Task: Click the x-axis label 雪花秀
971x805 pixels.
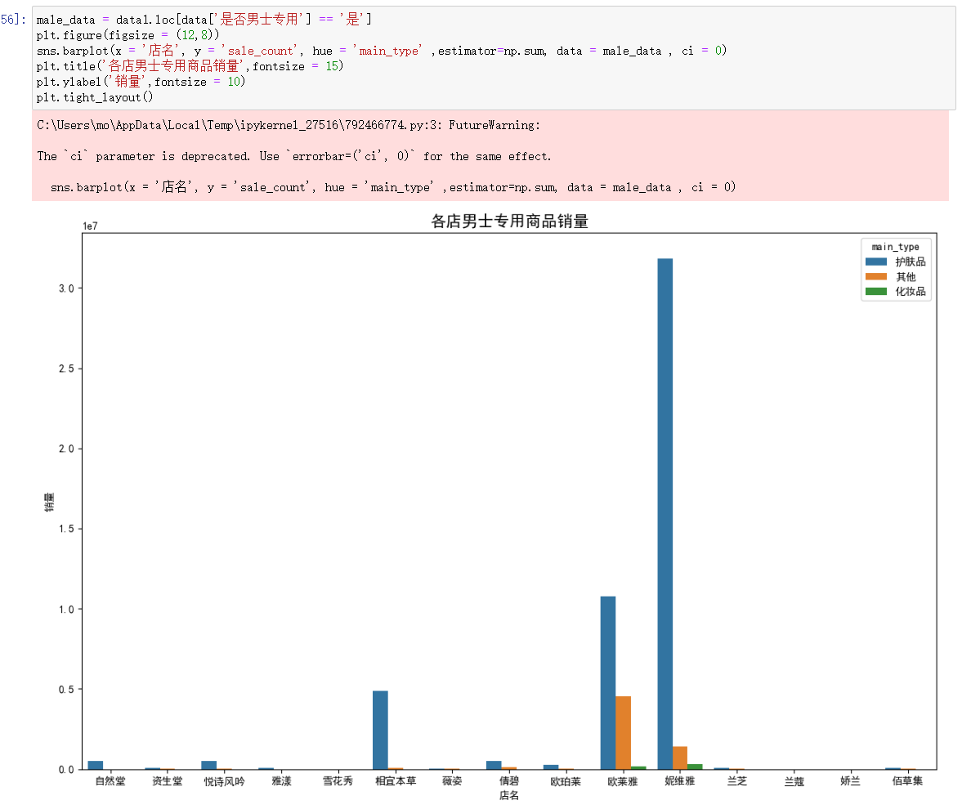Action: [x=338, y=781]
